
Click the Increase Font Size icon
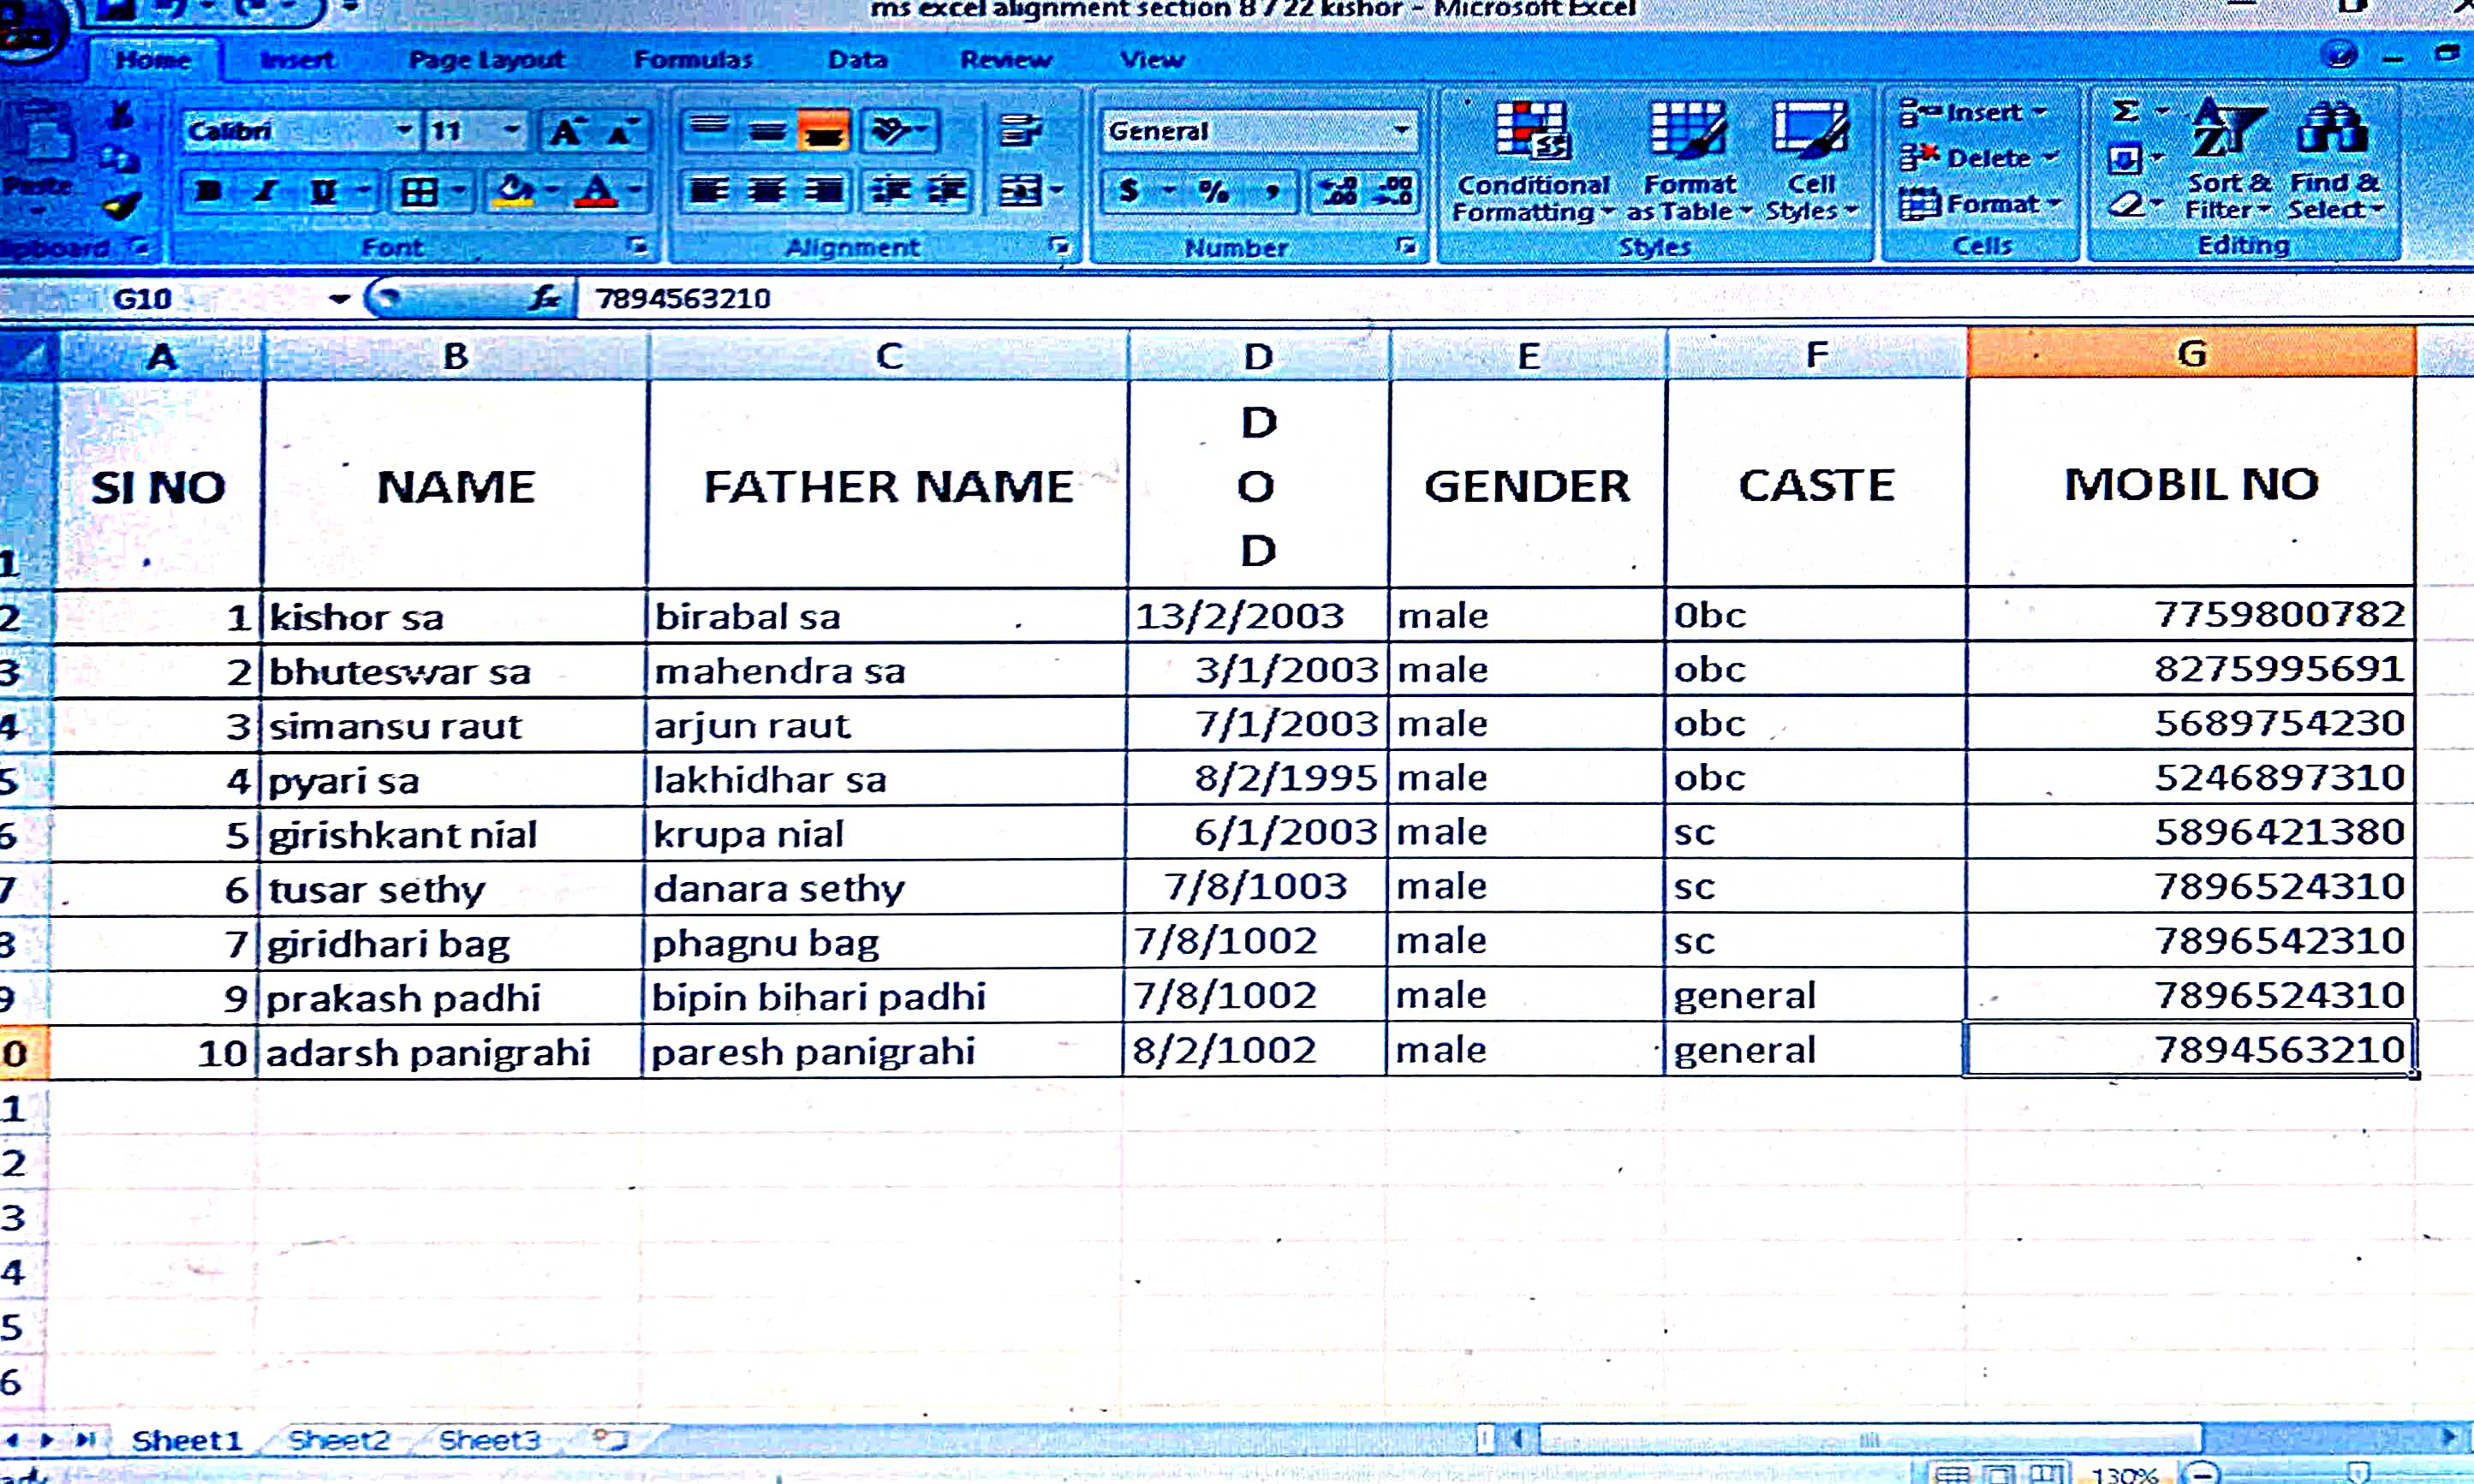566,132
